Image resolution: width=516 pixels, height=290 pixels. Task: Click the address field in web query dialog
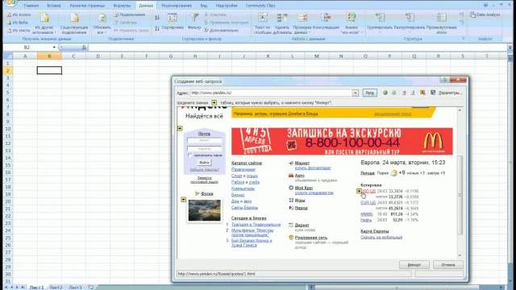click(271, 93)
